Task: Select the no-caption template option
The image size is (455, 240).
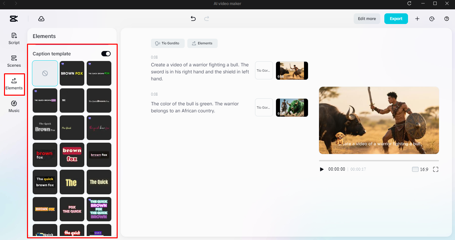Action: tap(45, 73)
